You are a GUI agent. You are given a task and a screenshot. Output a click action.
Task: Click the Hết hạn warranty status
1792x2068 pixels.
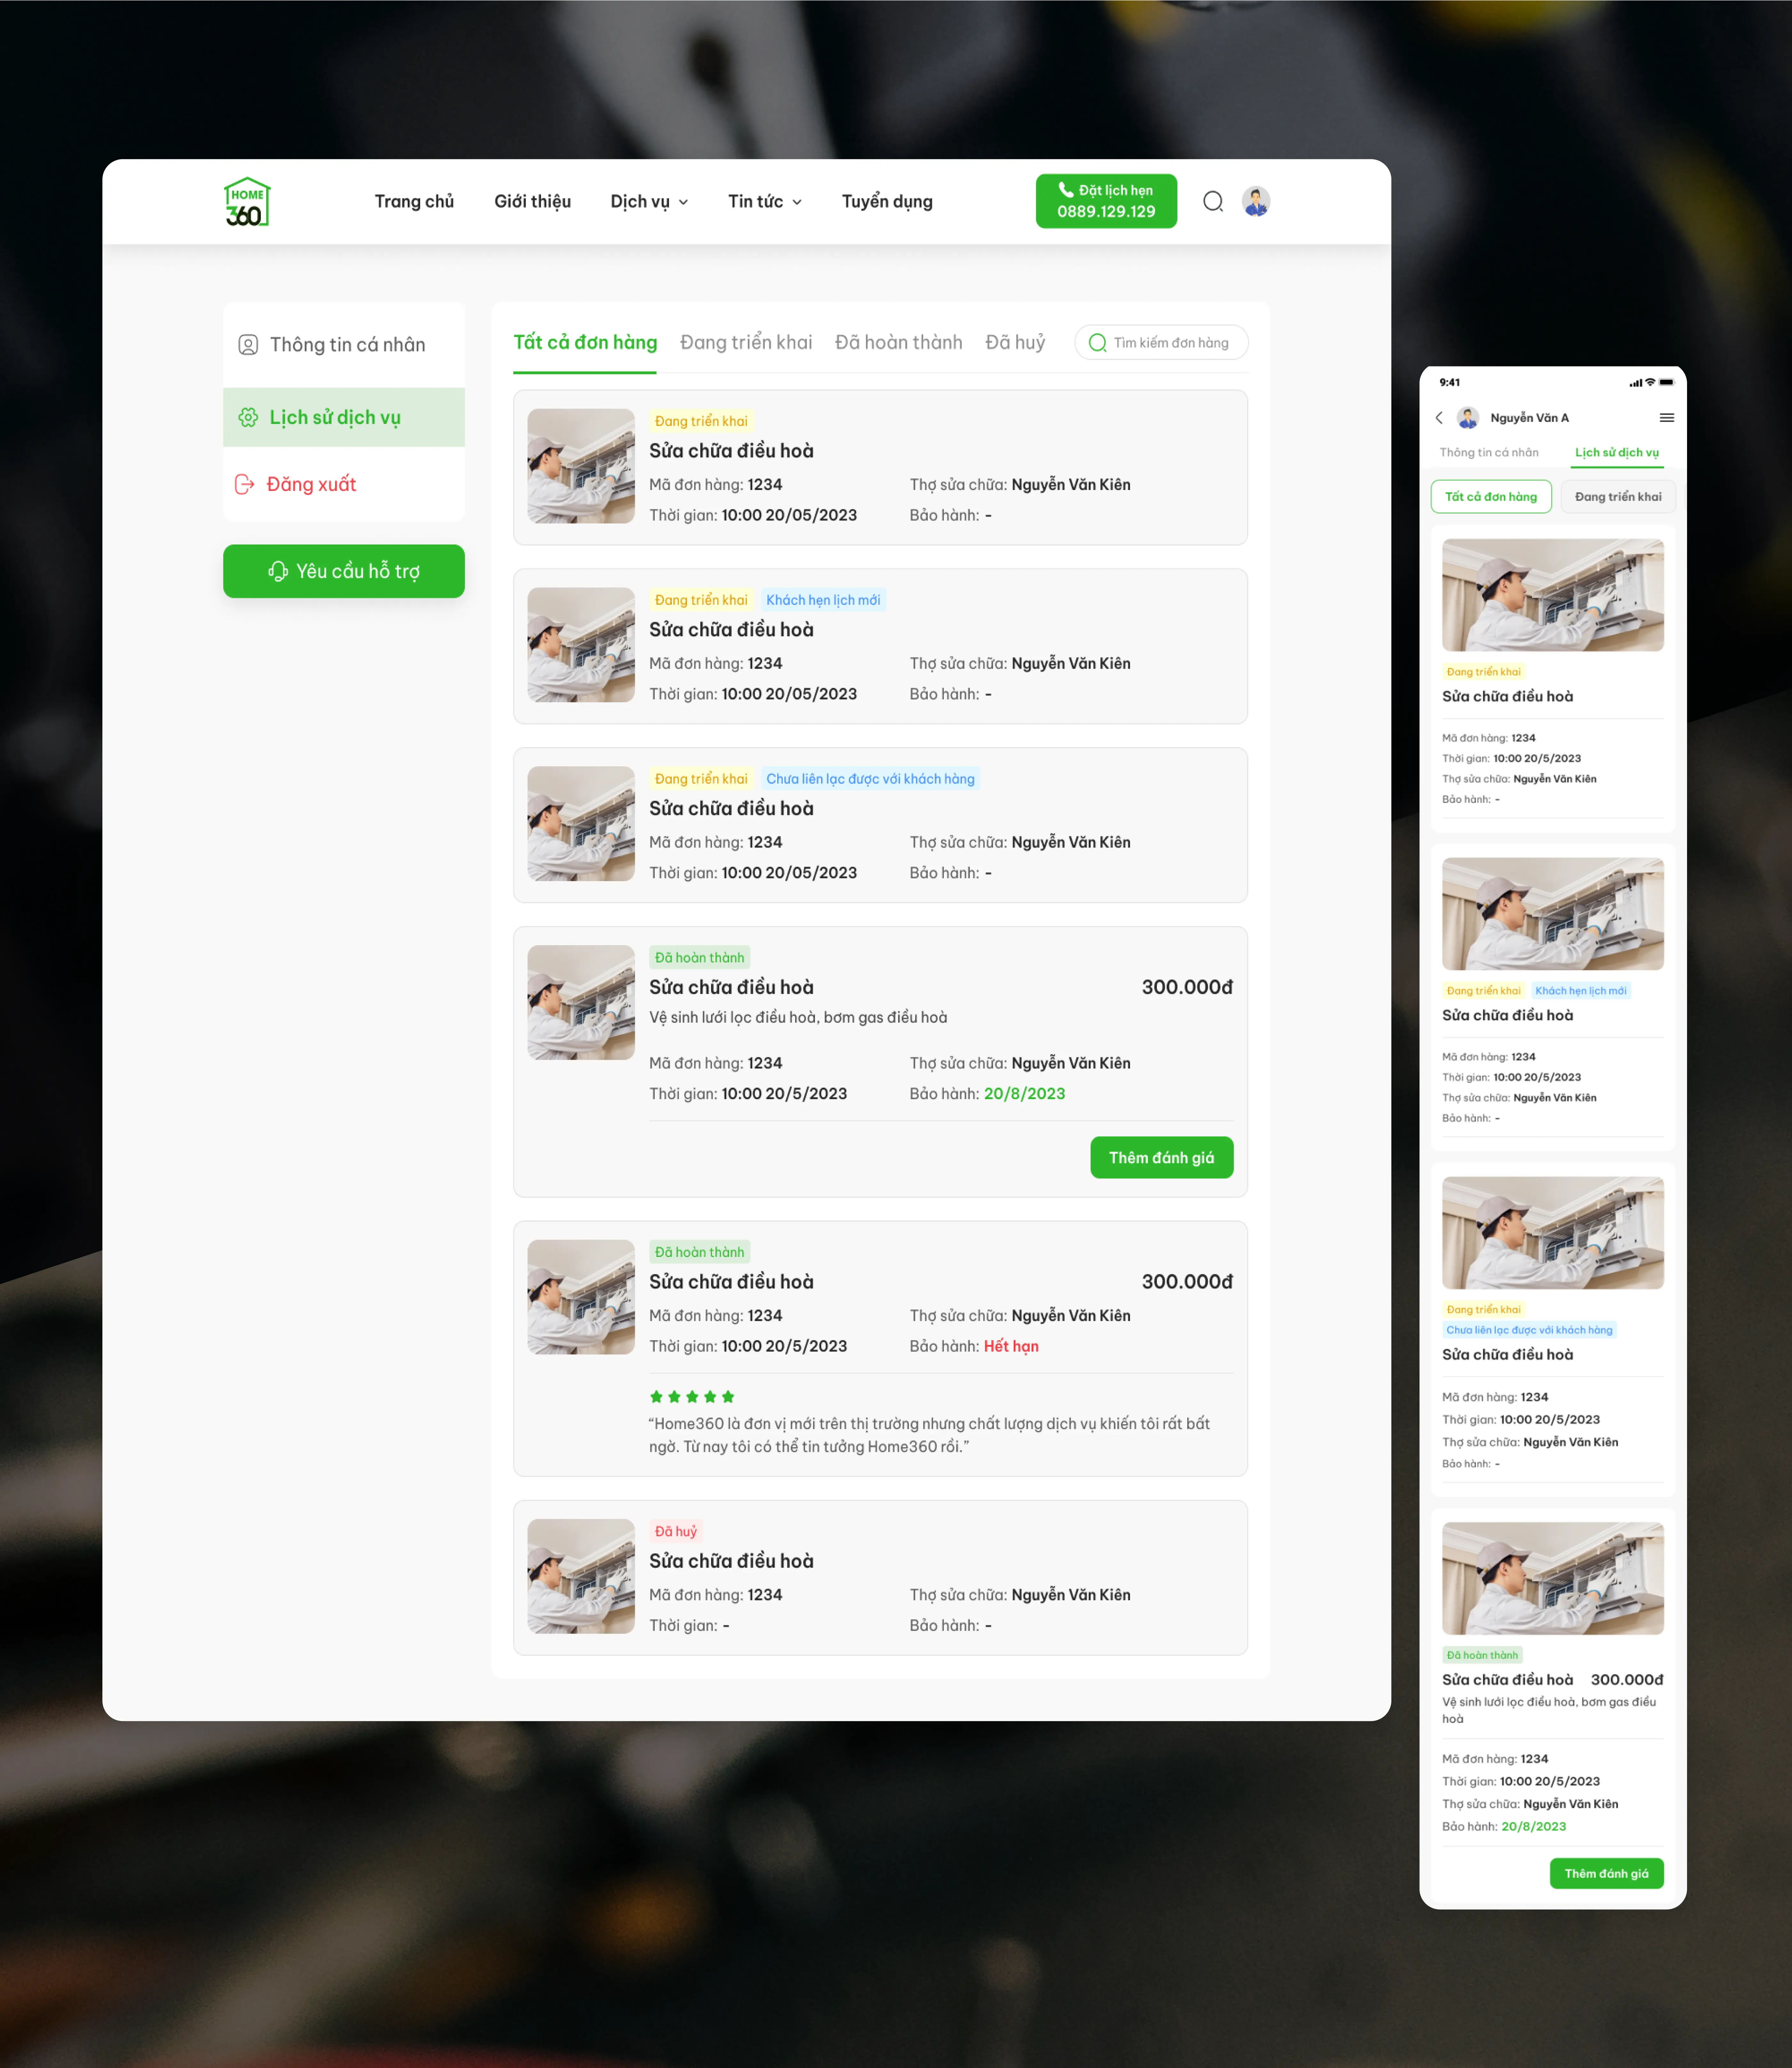point(1011,1347)
